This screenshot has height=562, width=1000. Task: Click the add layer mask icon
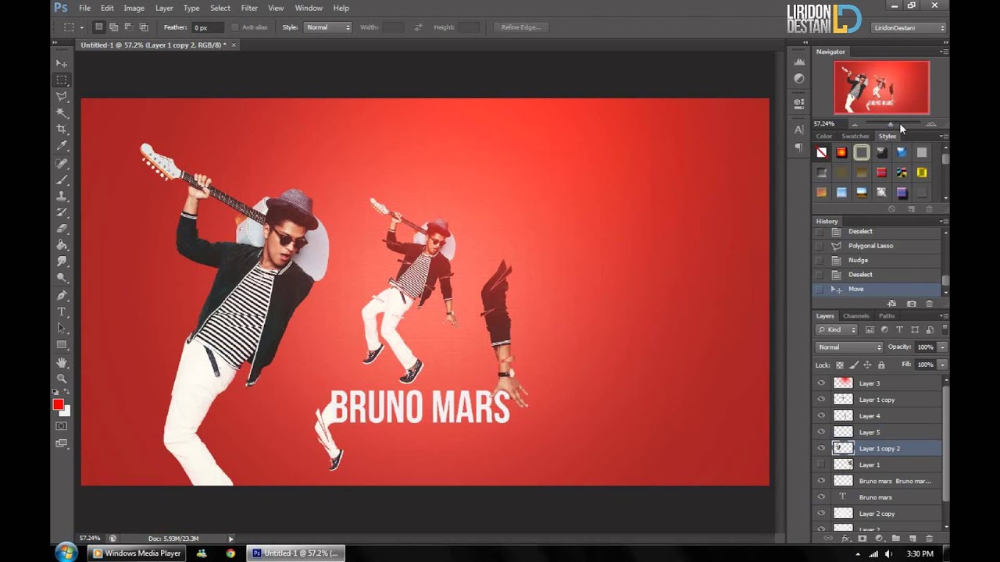coord(862,539)
